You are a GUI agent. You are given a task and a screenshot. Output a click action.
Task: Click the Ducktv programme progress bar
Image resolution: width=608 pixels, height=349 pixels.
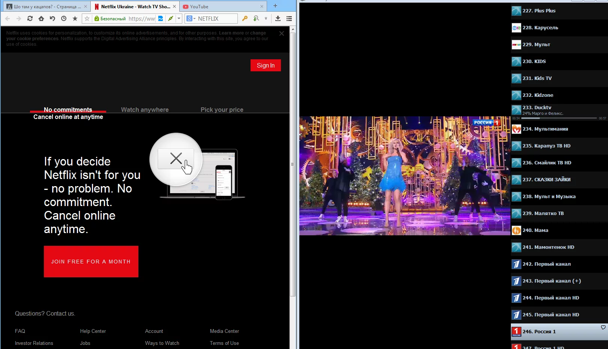(x=559, y=118)
